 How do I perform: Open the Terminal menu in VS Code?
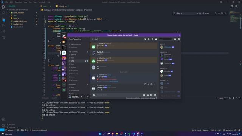coord(42,2)
